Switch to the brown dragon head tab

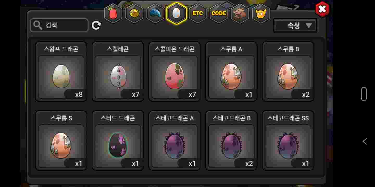tap(240, 13)
